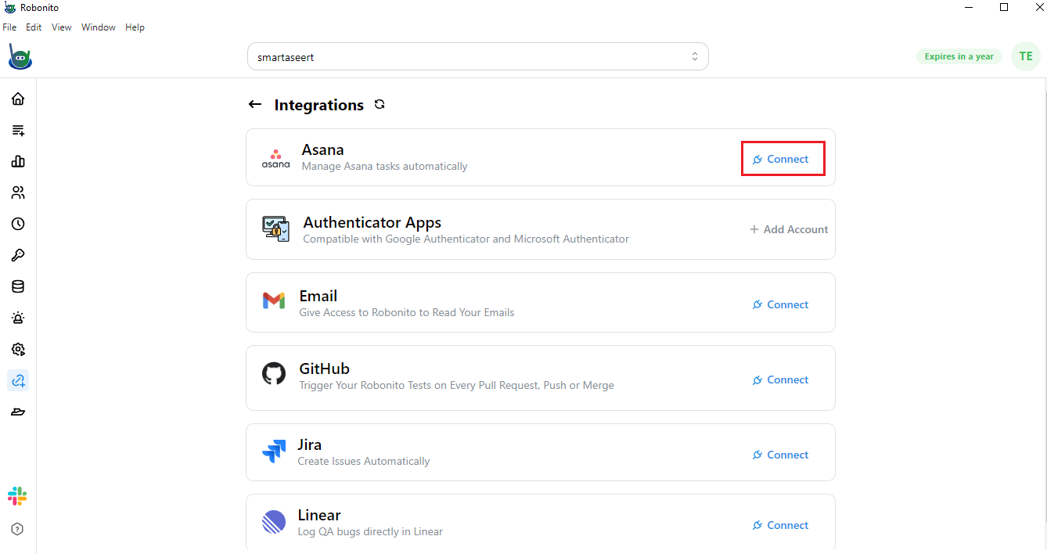Open Settings using the gear icon

tap(17, 349)
